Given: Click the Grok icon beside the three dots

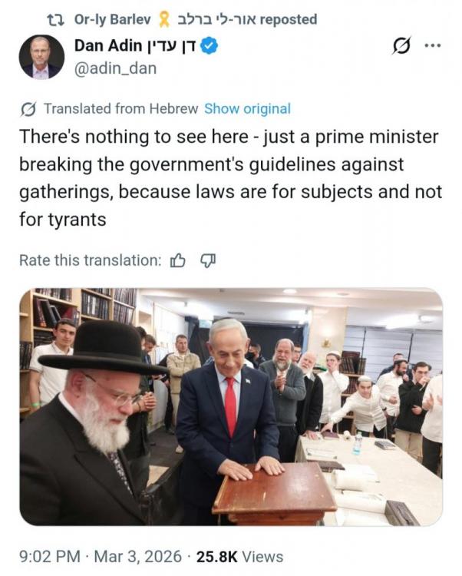Looking at the screenshot, I should (x=401, y=46).
